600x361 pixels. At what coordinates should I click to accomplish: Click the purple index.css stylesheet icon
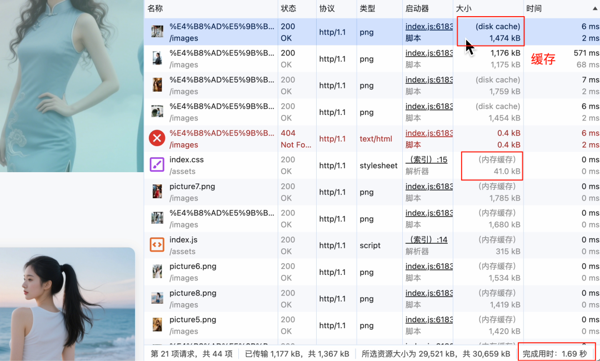tap(156, 165)
